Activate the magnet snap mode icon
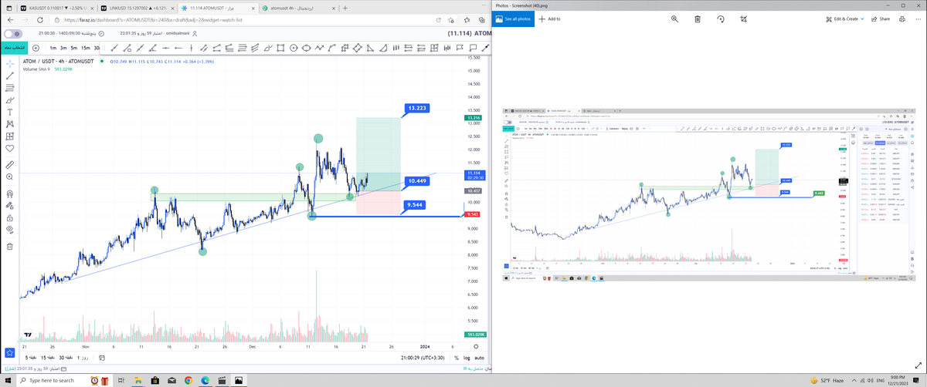 pos(9,193)
